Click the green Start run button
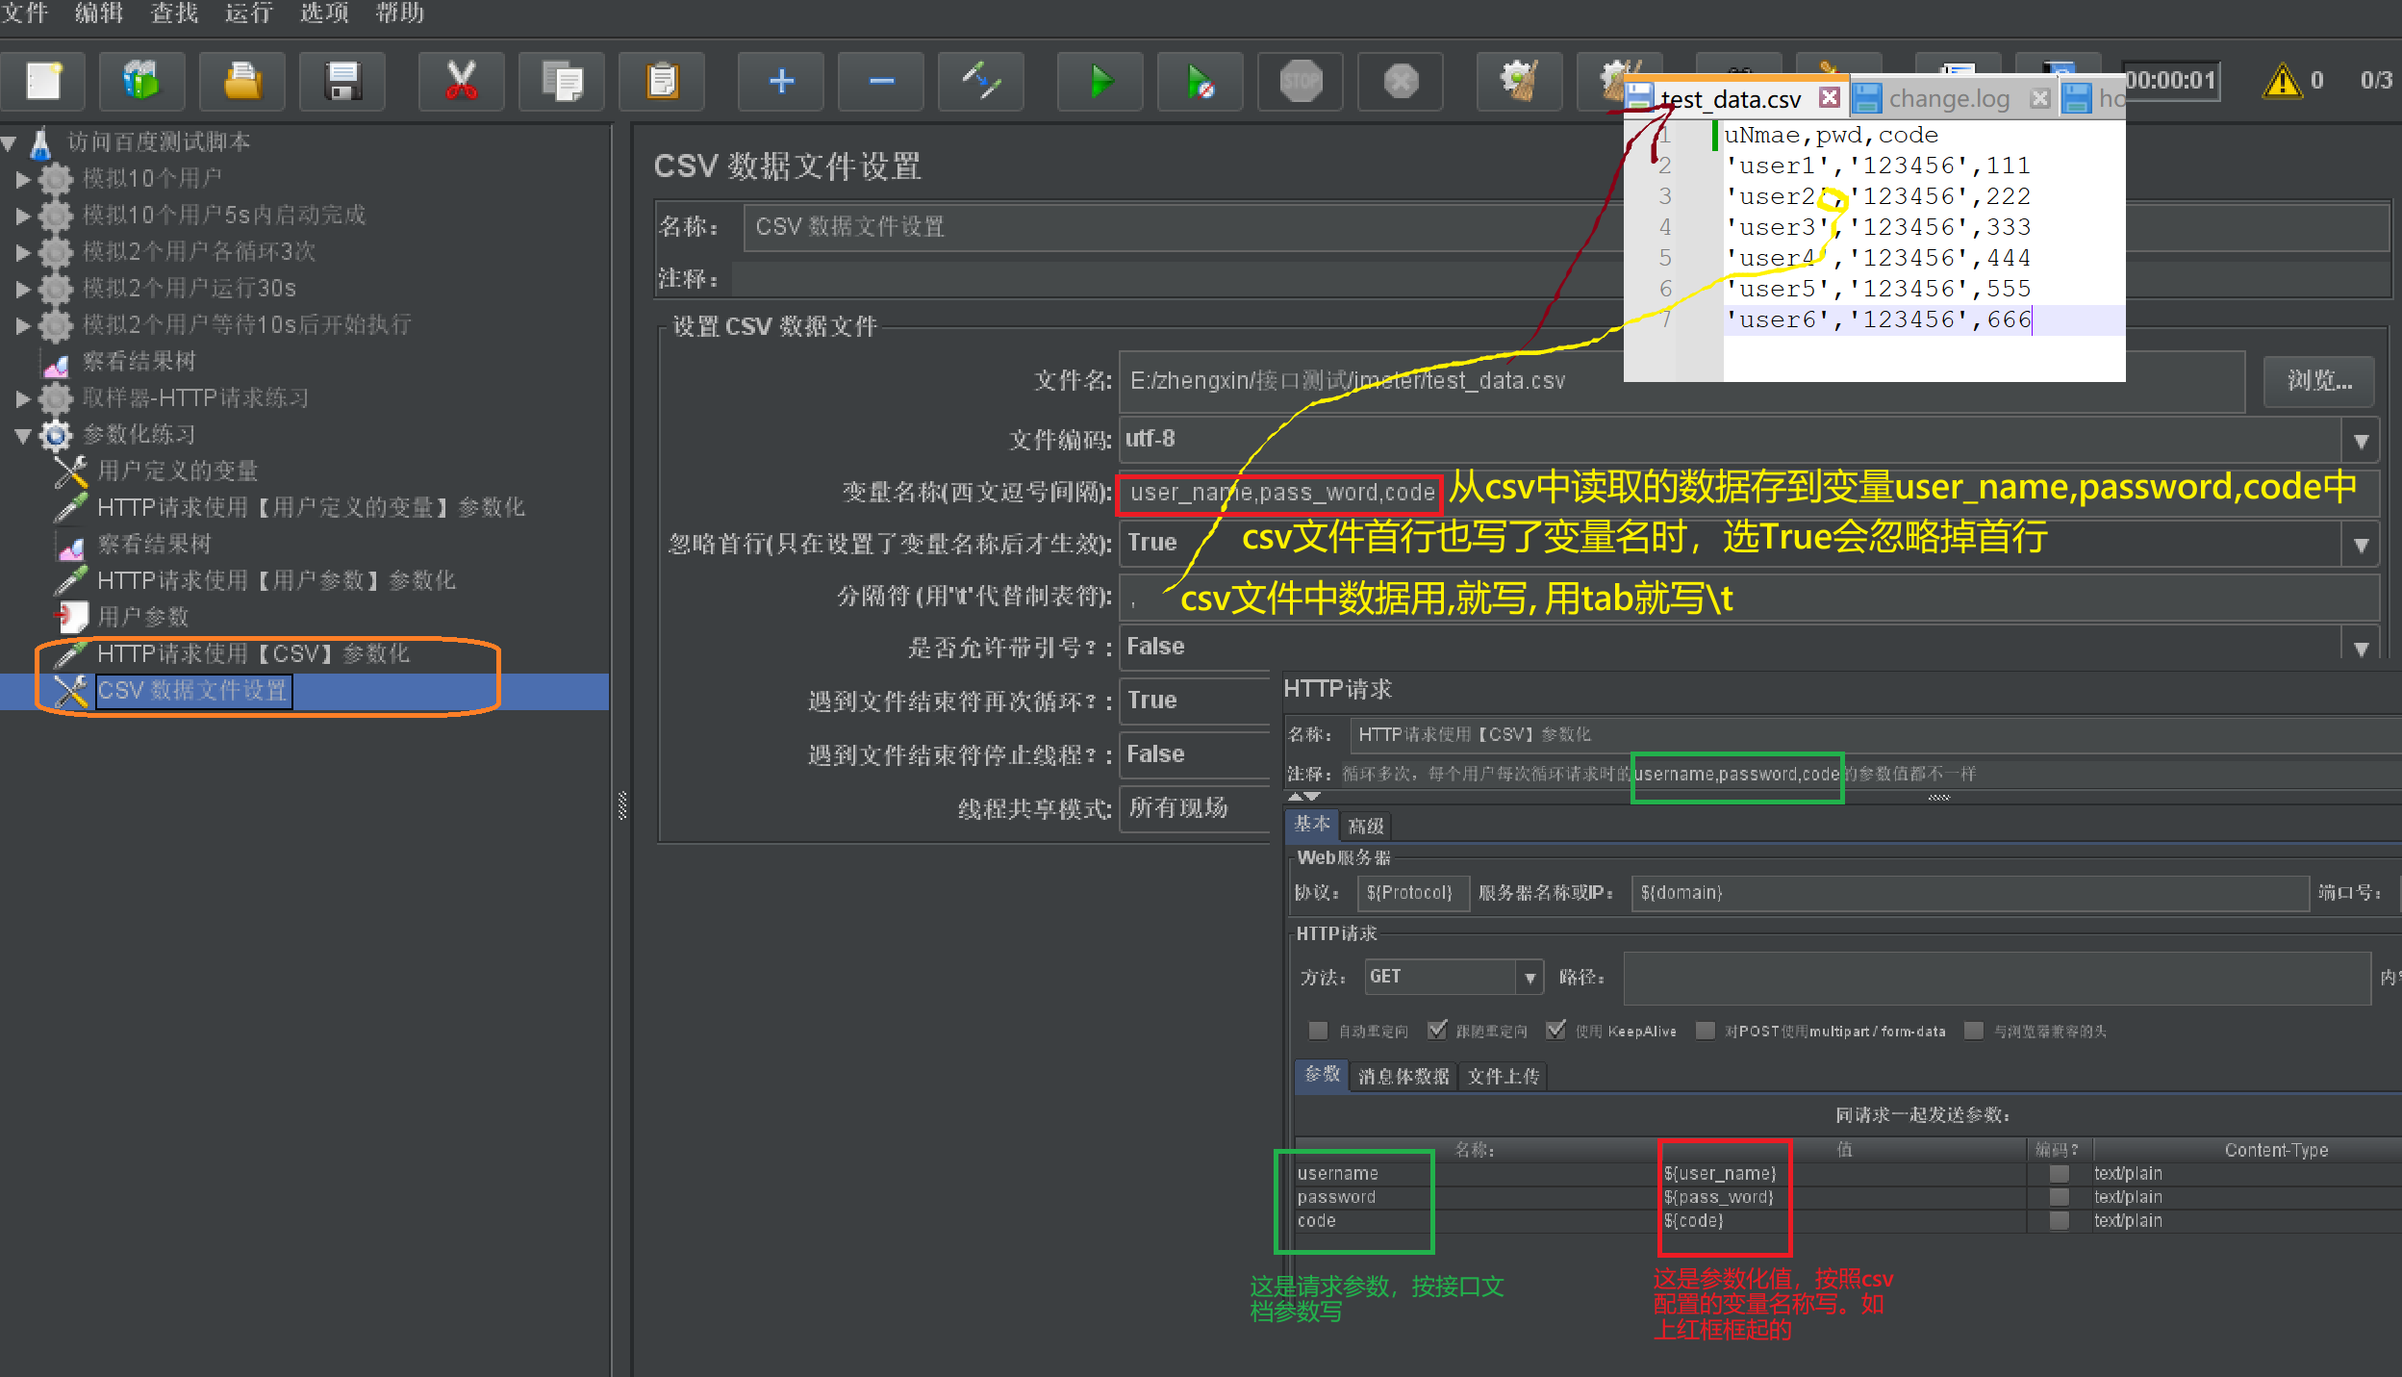2402x1377 pixels. click(1100, 81)
